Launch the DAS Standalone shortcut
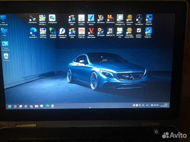Viewport: 190px width, 142px height. click(139, 20)
